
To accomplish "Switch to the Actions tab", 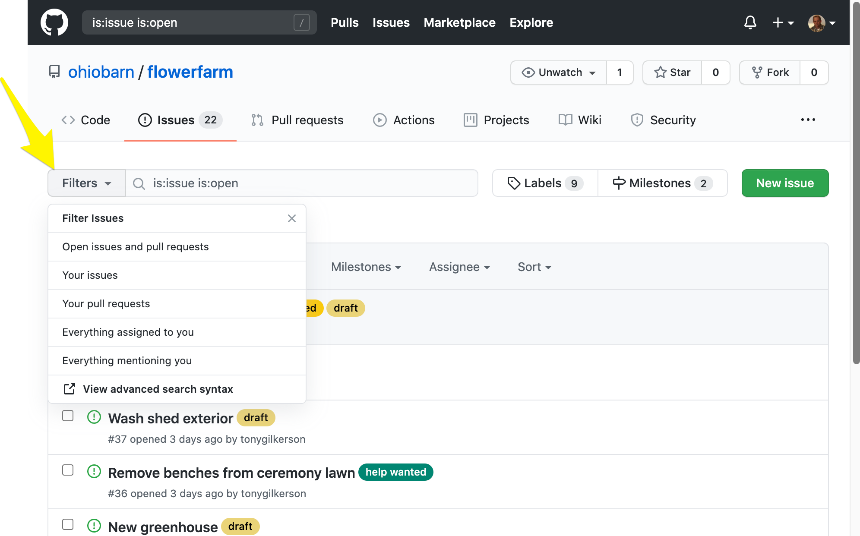I will (404, 120).
